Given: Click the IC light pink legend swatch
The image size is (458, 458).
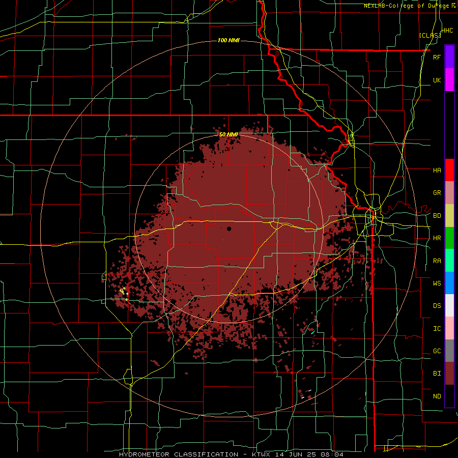Looking at the screenshot, I should tap(449, 328).
